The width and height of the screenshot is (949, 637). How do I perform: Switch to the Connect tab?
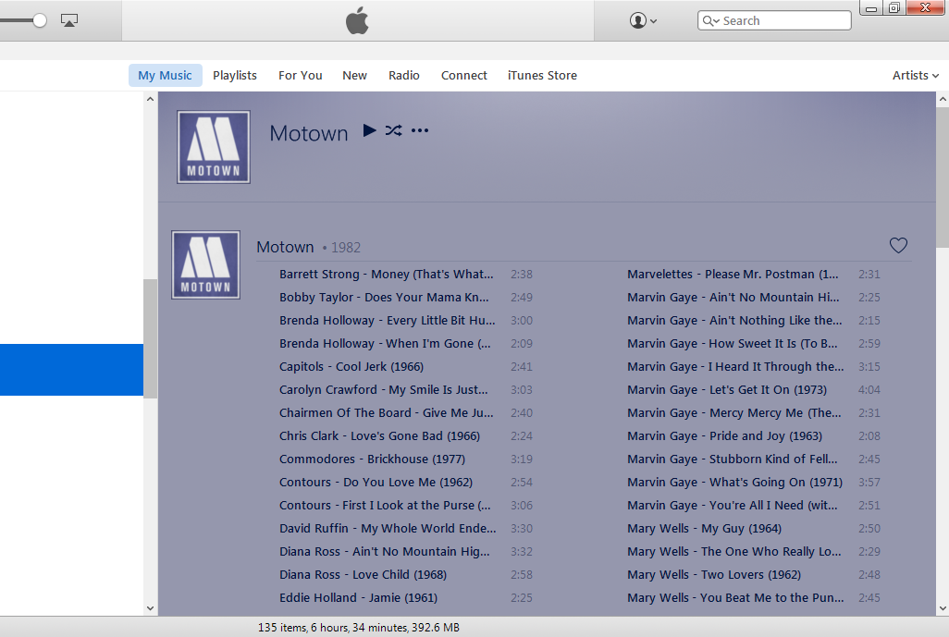coord(463,76)
